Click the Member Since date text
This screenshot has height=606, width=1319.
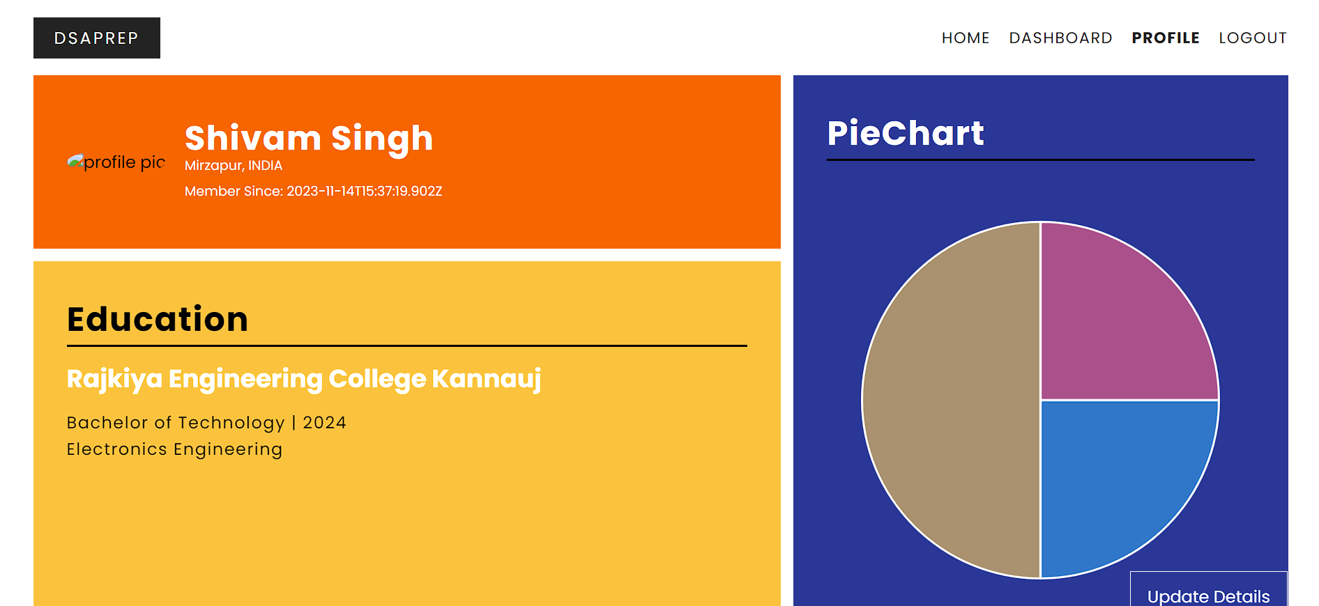point(313,192)
